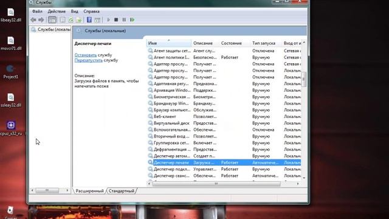
Task: Click the Back arrow in toolbar
Action: tap(33, 20)
